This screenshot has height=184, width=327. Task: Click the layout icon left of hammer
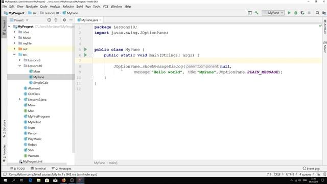(x=250, y=13)
